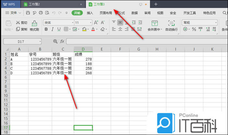Open Print Preview icon in quick toolbar

coord(47,13)
